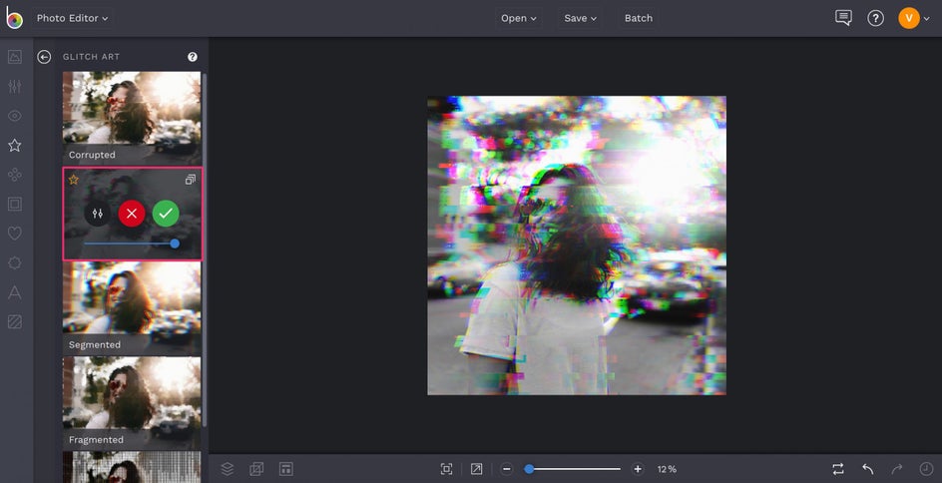Click the 12 % zoom value
Image resolution: width=942 pixels, height=483 pixels.
pos(667,469)
